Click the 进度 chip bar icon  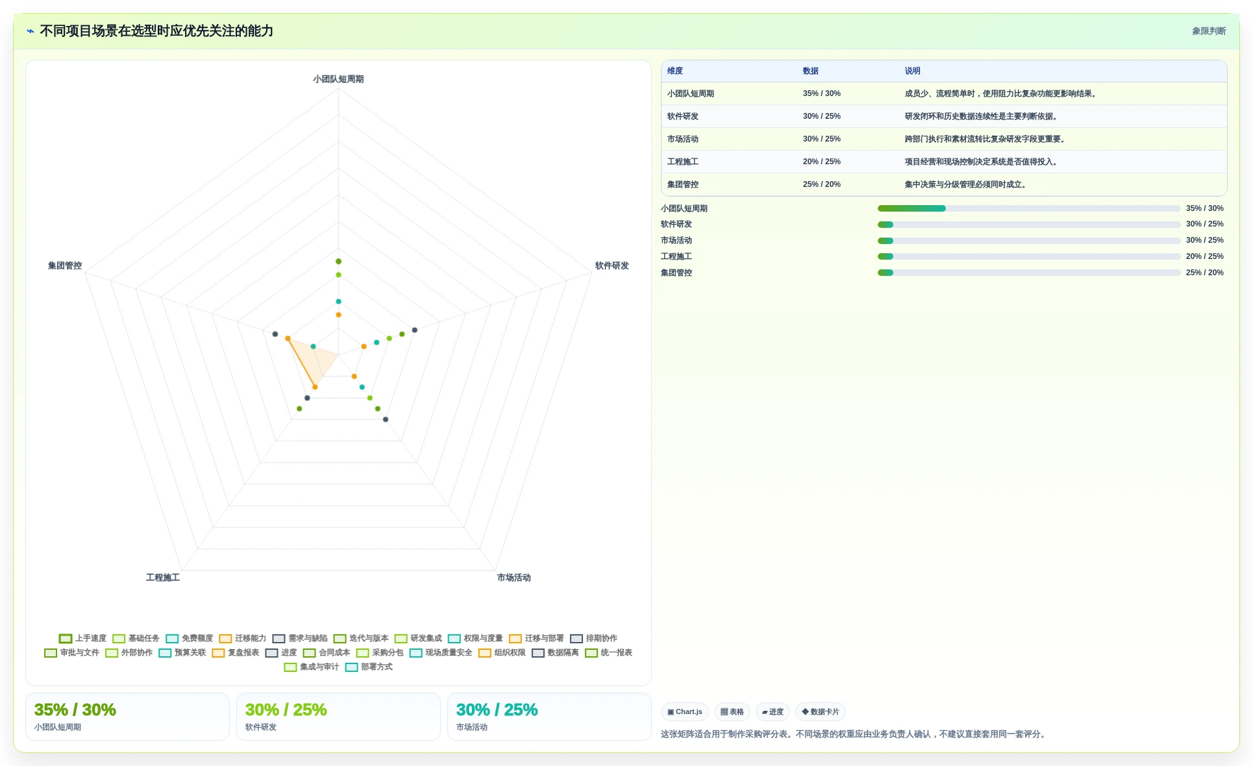click(x=765, y=712)
